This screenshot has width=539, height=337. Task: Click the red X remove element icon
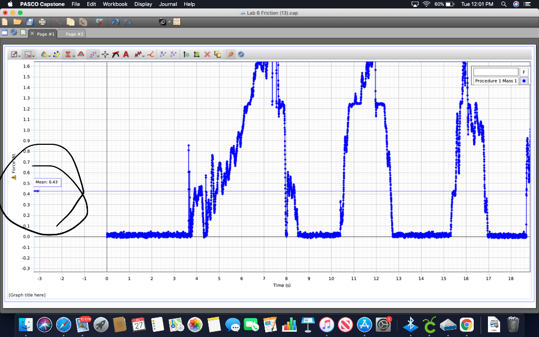point(207,54)
